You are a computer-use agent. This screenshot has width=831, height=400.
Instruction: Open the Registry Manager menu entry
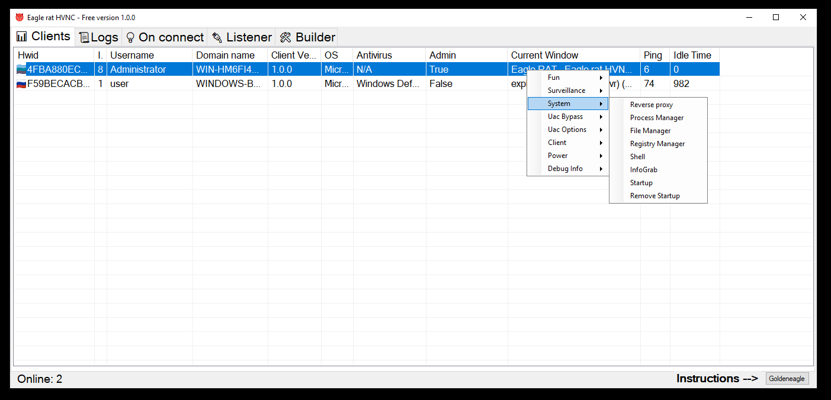click(657, 144)
